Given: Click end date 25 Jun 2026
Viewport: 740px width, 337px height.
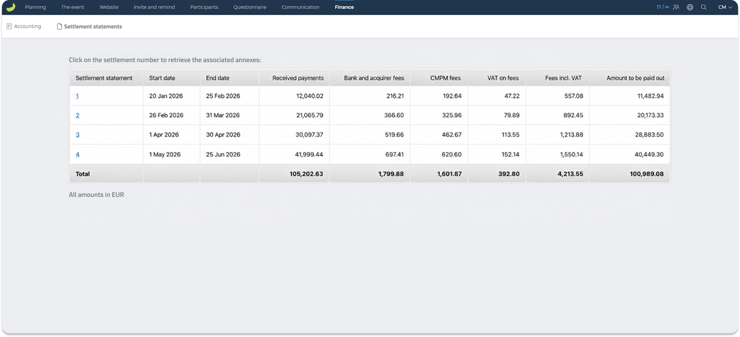Looking at the screenshot, I should [223, 155].
